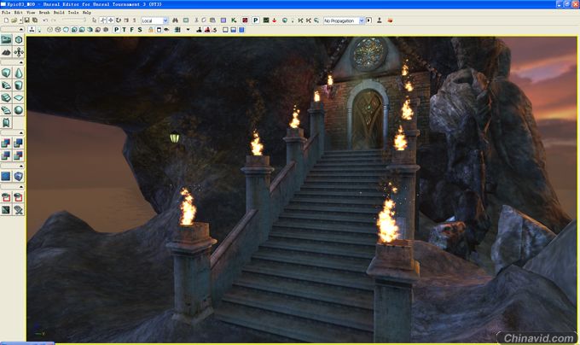Add Special Brush from toolbox
580x345 pixels.
[6, 176]
